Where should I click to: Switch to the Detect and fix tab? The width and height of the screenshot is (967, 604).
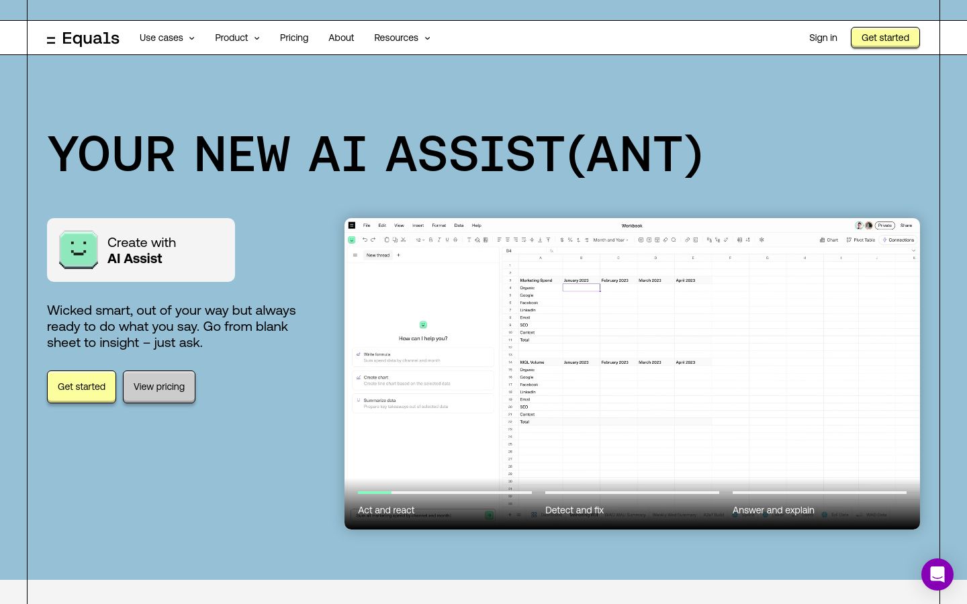click(x=574, y=510)
